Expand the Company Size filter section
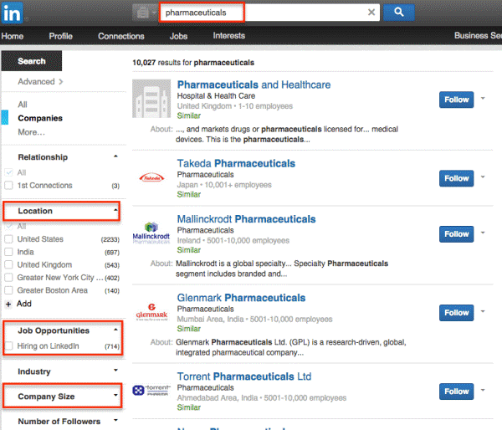Screen dimensions: 502x430 click(x=115, y=395)
